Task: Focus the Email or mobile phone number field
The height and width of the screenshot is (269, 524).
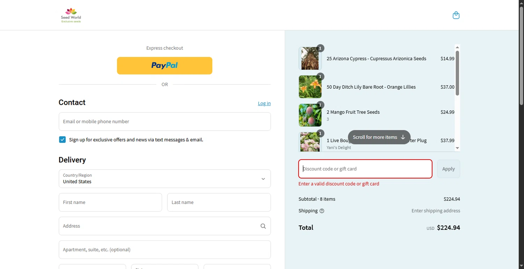Action: click(x=165, y=122)
